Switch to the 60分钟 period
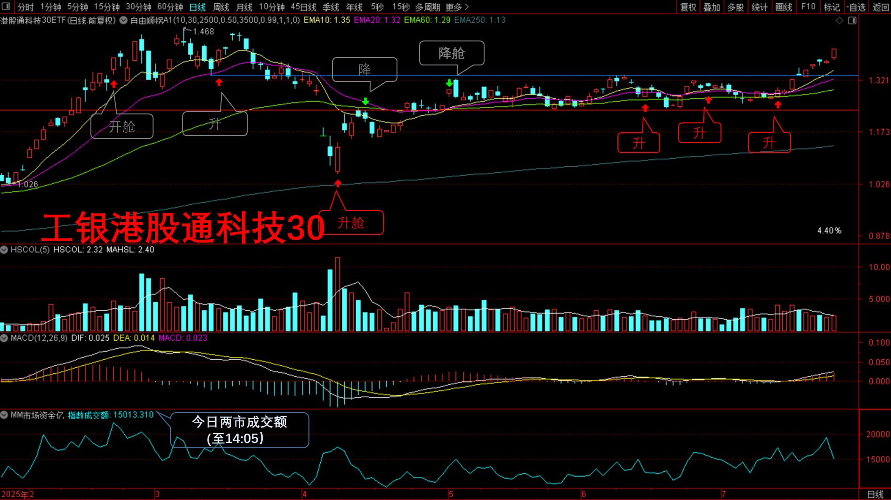Screen dimensions: 891x500 [x=170, y=7]
